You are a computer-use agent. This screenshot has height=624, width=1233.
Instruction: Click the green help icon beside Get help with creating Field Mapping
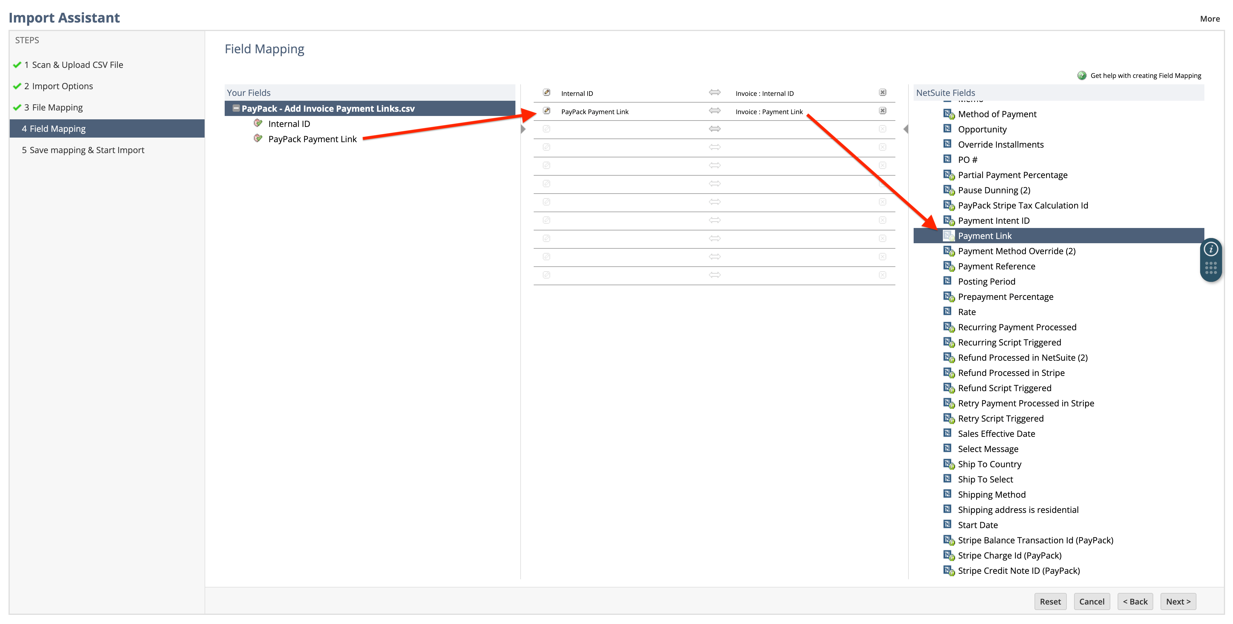[x=1082, y=75]
